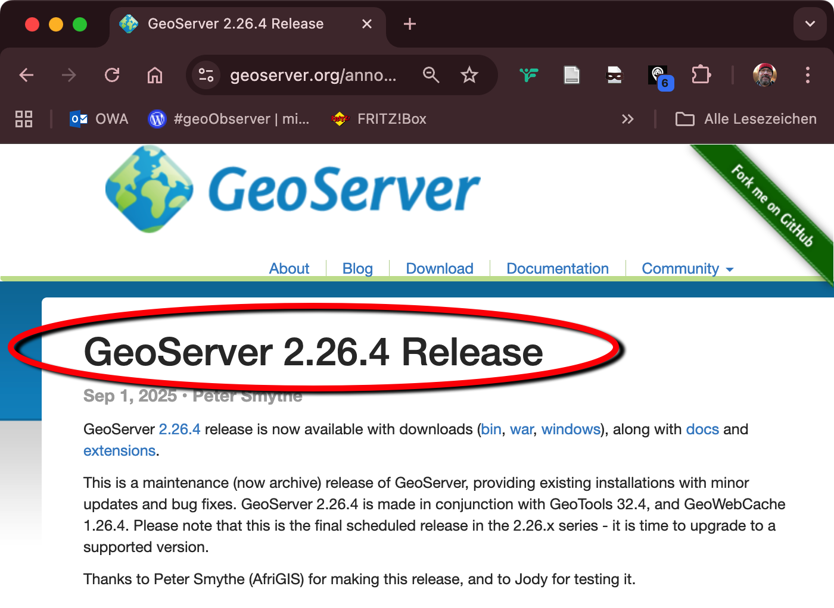The height and width of the screenshot is (608, 834).
Task: Open the docs link
Action: point(702,430)
